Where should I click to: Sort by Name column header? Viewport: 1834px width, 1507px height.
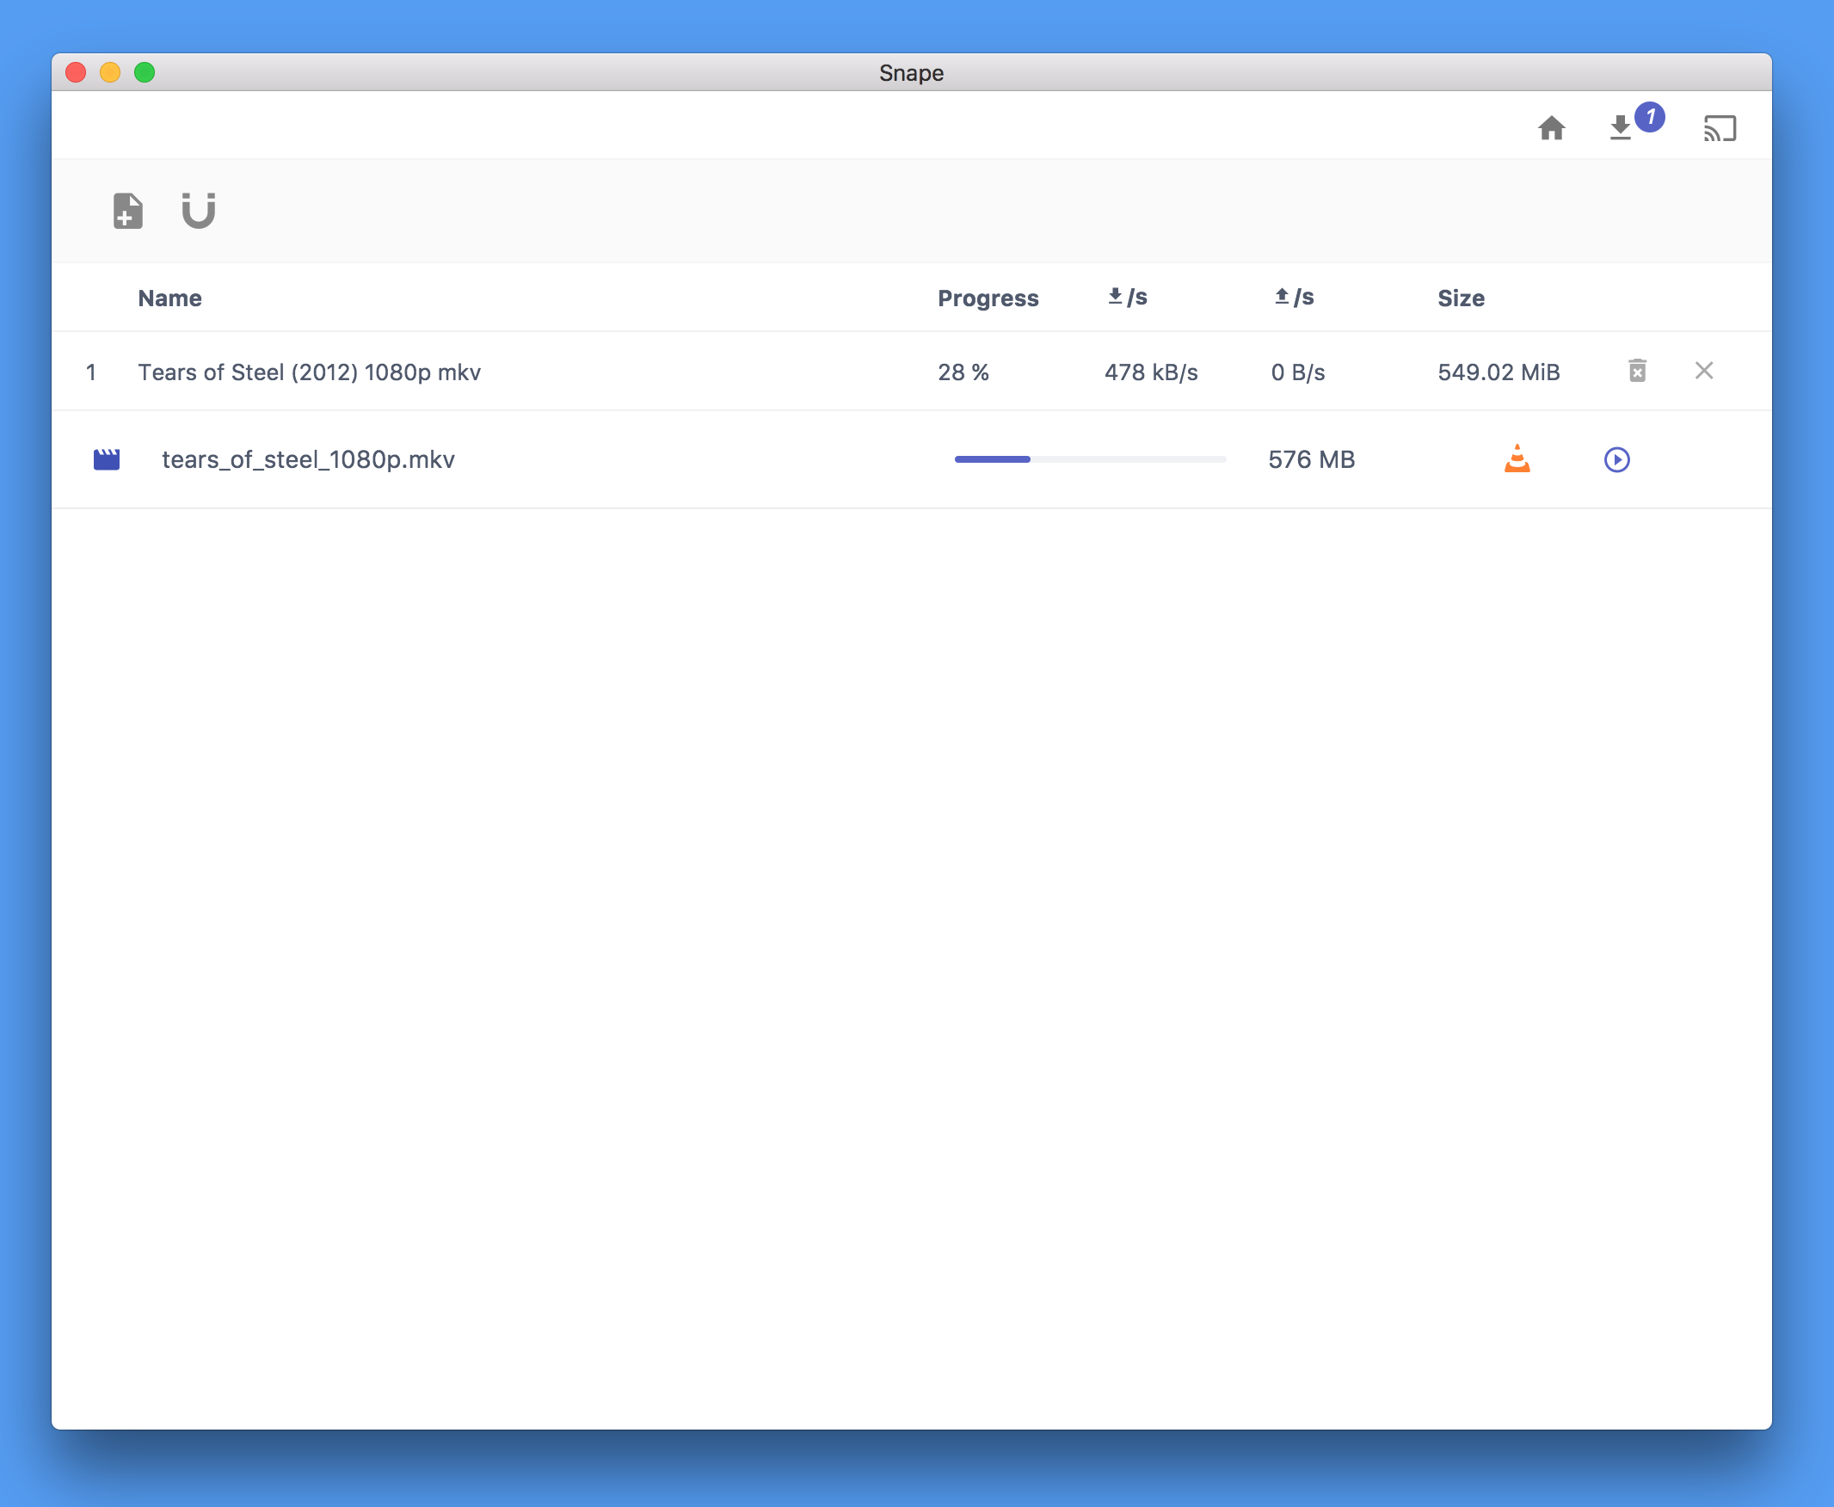click(170, 298)
